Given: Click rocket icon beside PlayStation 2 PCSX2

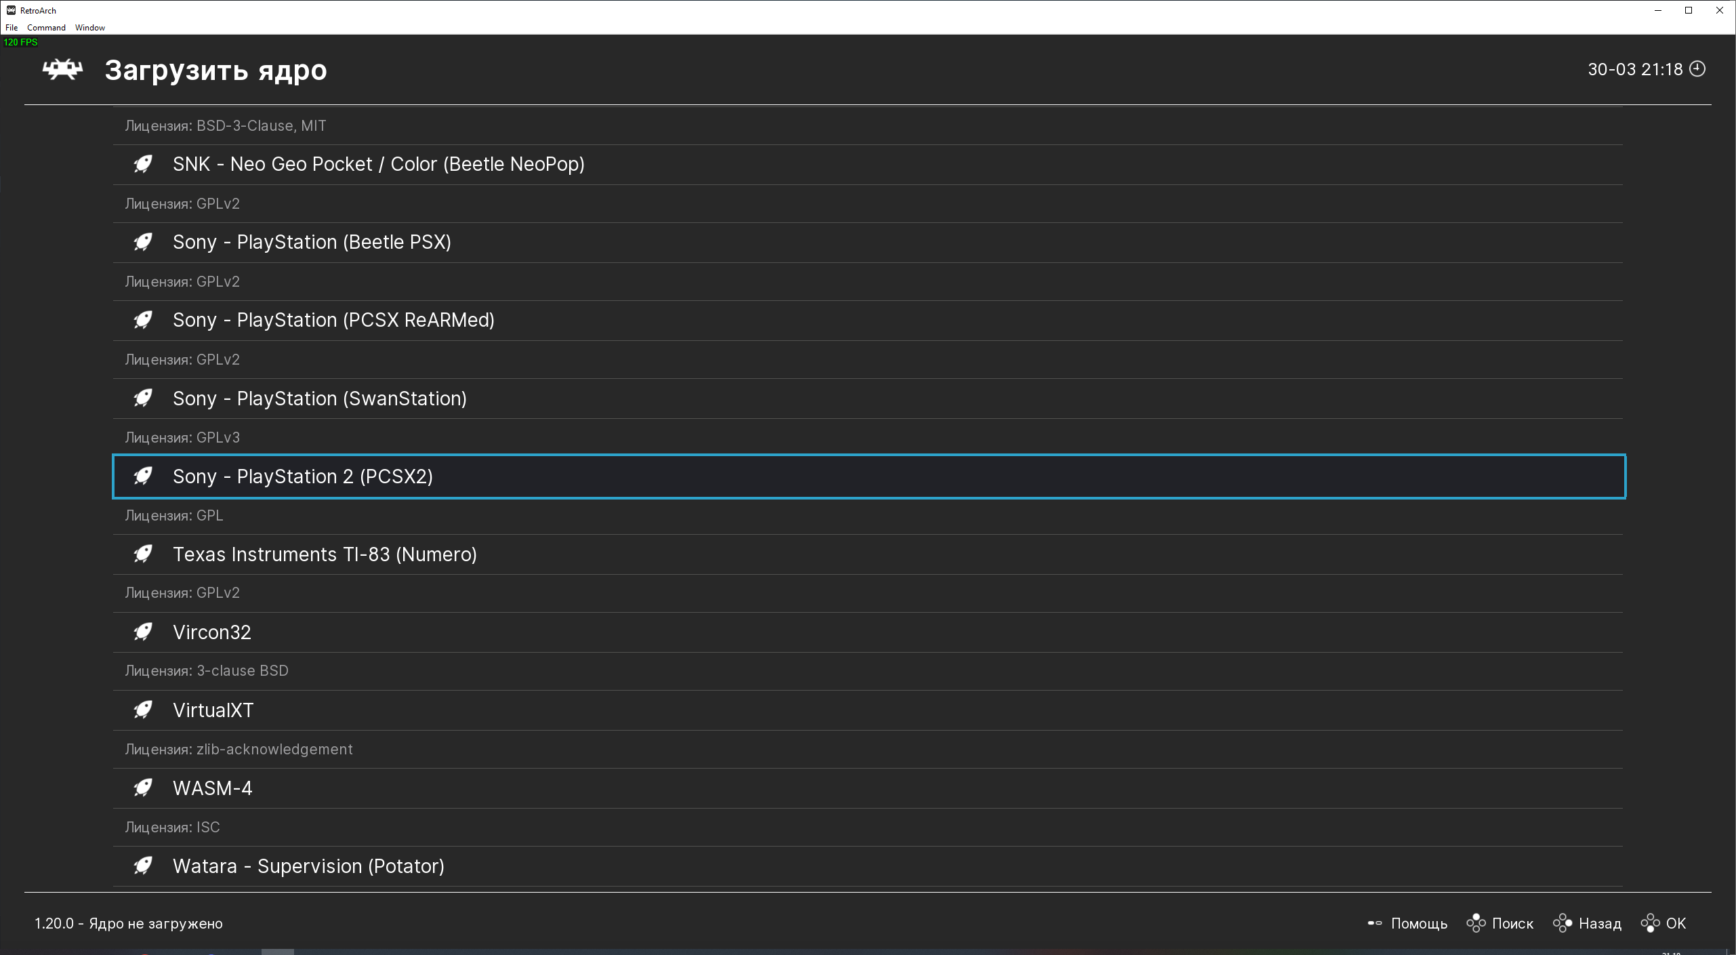Looking at the screenshot, I should point(143,476).
